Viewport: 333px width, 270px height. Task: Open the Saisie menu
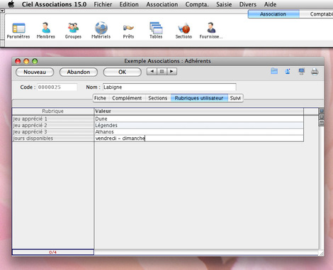click(224, 4)
